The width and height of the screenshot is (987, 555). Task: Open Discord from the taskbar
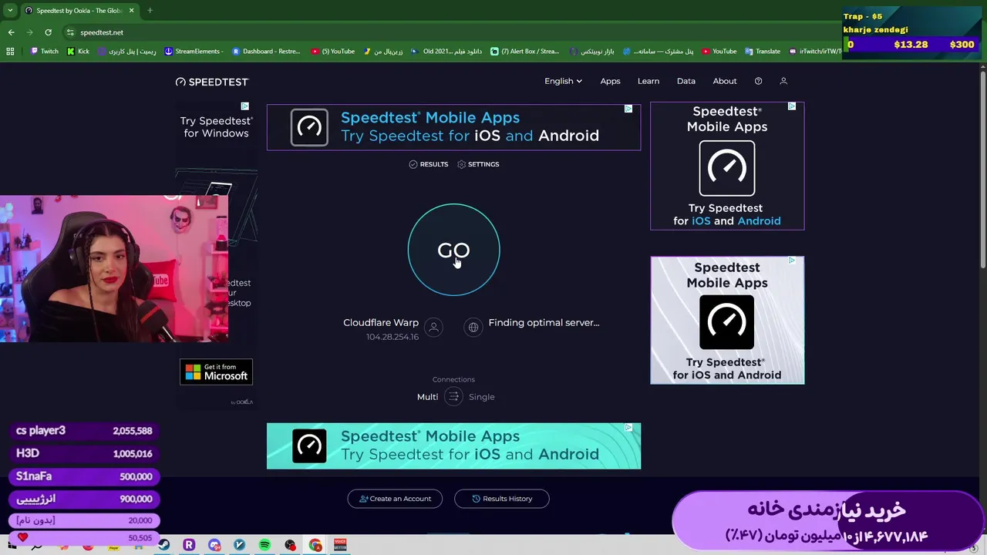pos(214,545)
